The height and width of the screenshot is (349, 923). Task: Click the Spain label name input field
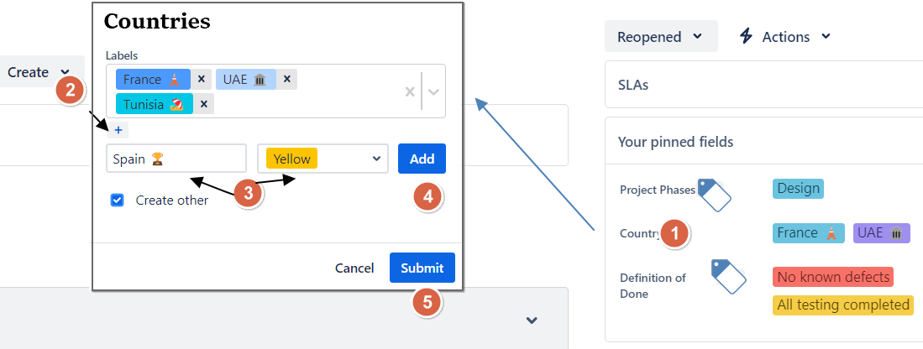pos(176,159)
